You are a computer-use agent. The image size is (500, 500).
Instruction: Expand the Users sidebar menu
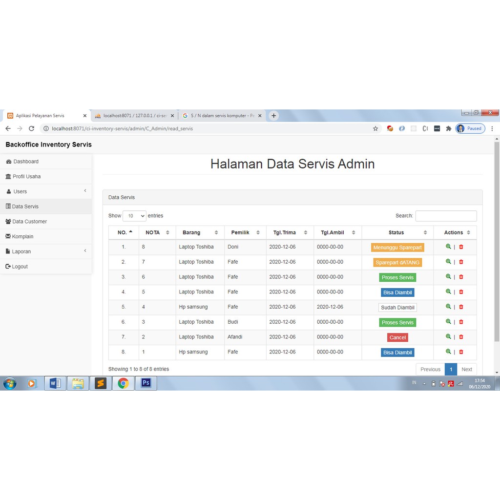pos(46,191)
